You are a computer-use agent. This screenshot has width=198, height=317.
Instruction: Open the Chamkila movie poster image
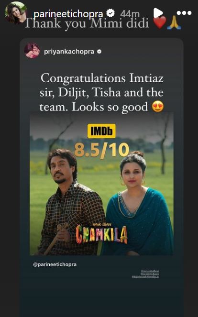[x=101, y=184]
